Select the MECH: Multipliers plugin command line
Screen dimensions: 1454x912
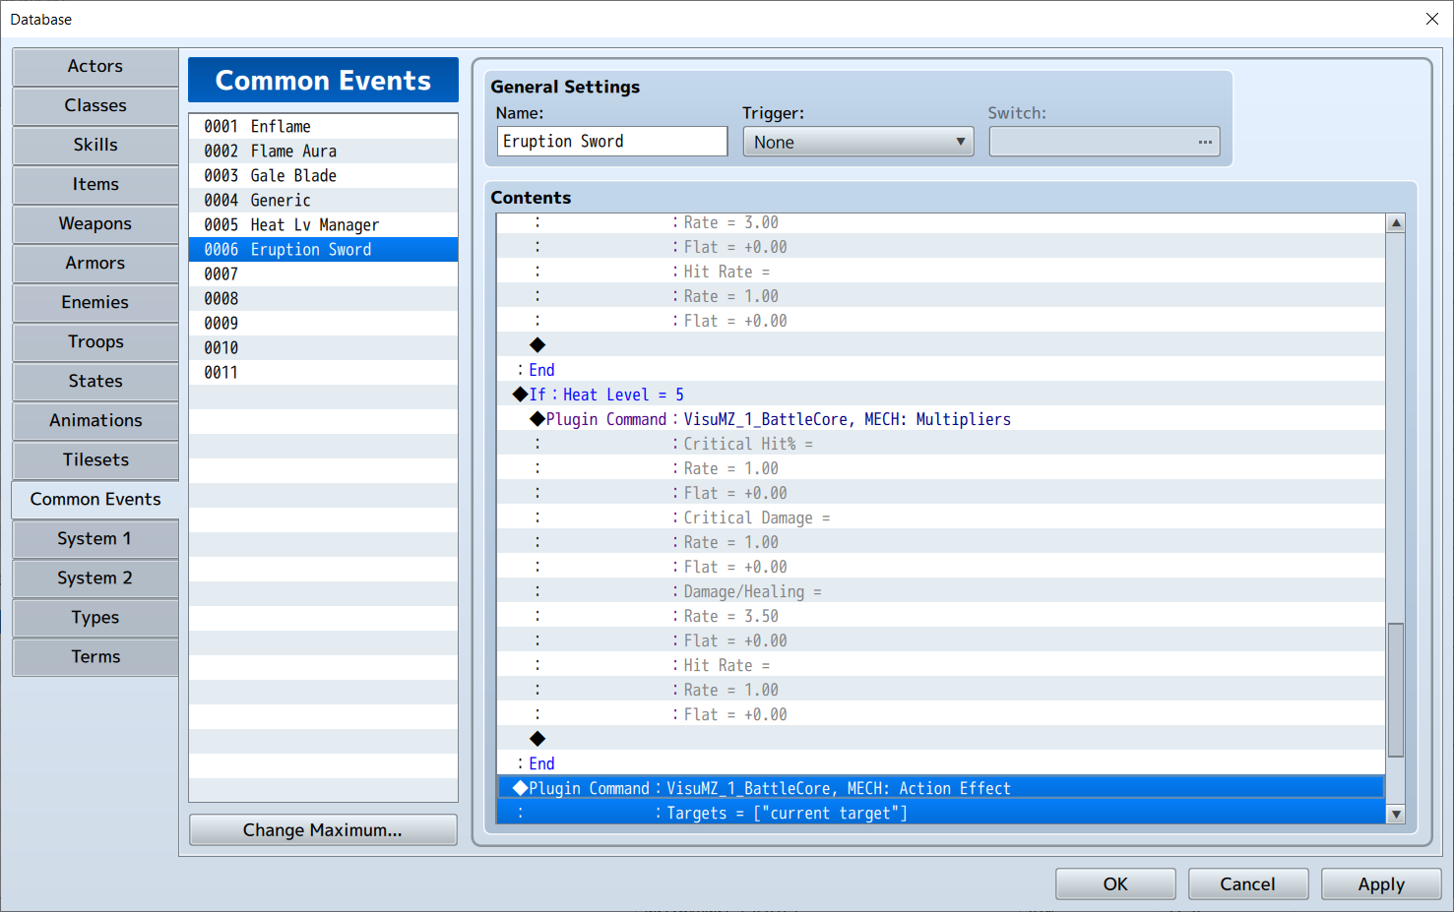940,419
